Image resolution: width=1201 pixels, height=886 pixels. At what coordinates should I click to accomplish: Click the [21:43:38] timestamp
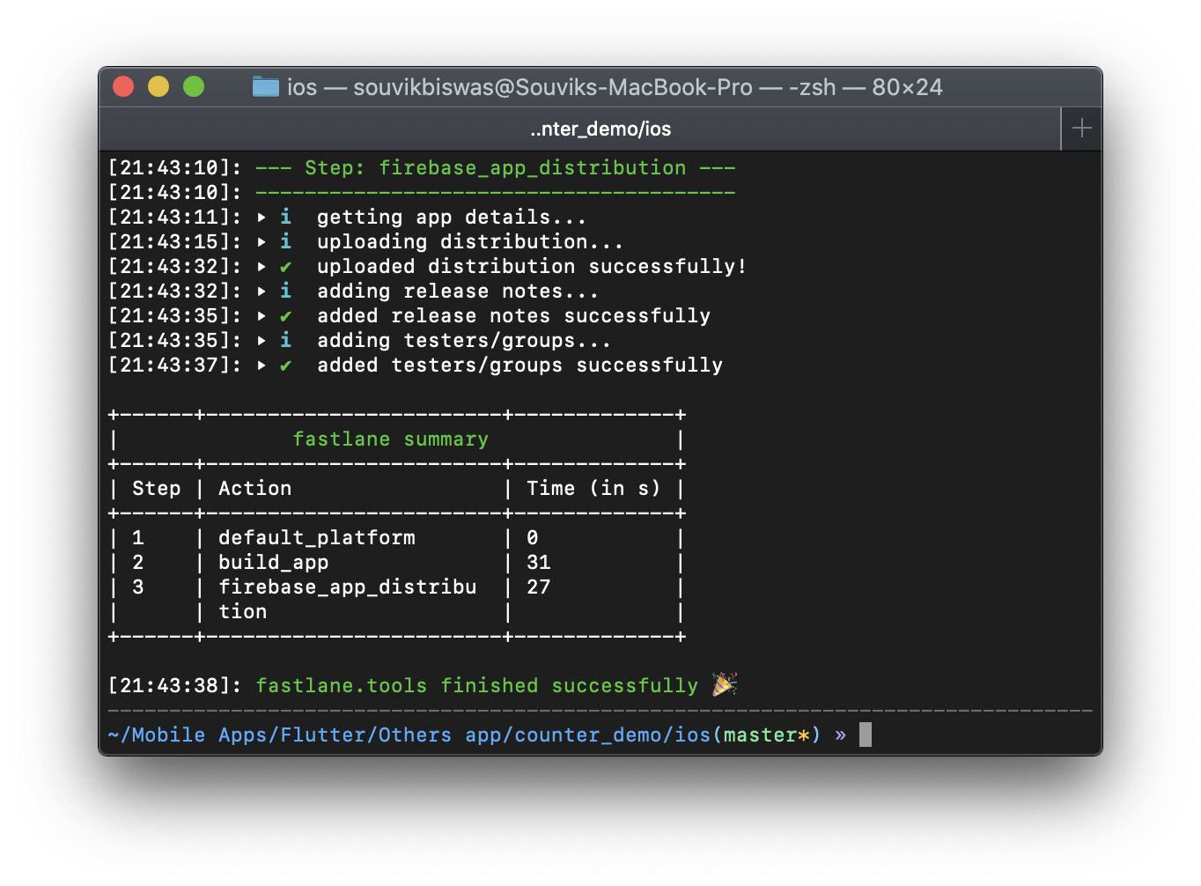pyautogui.click(x=174, y=685)
